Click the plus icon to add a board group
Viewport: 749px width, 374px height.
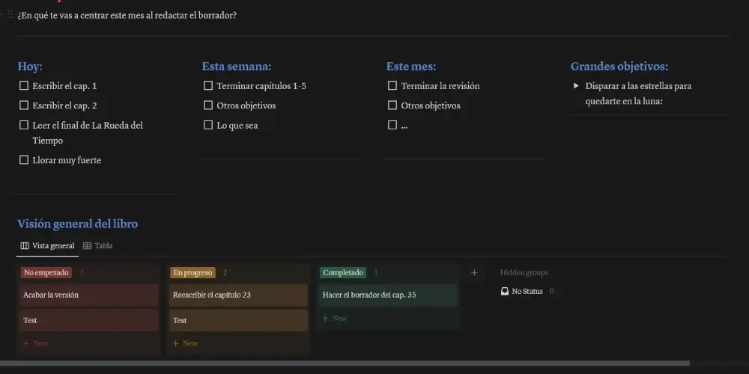pyautogui.click(x=474, y=273)
